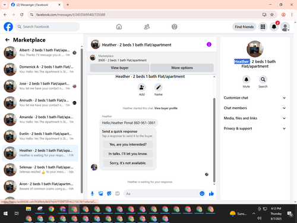Click the taskbar volume speaker icon
Screen dimensions: 297x223
(259, 218)
